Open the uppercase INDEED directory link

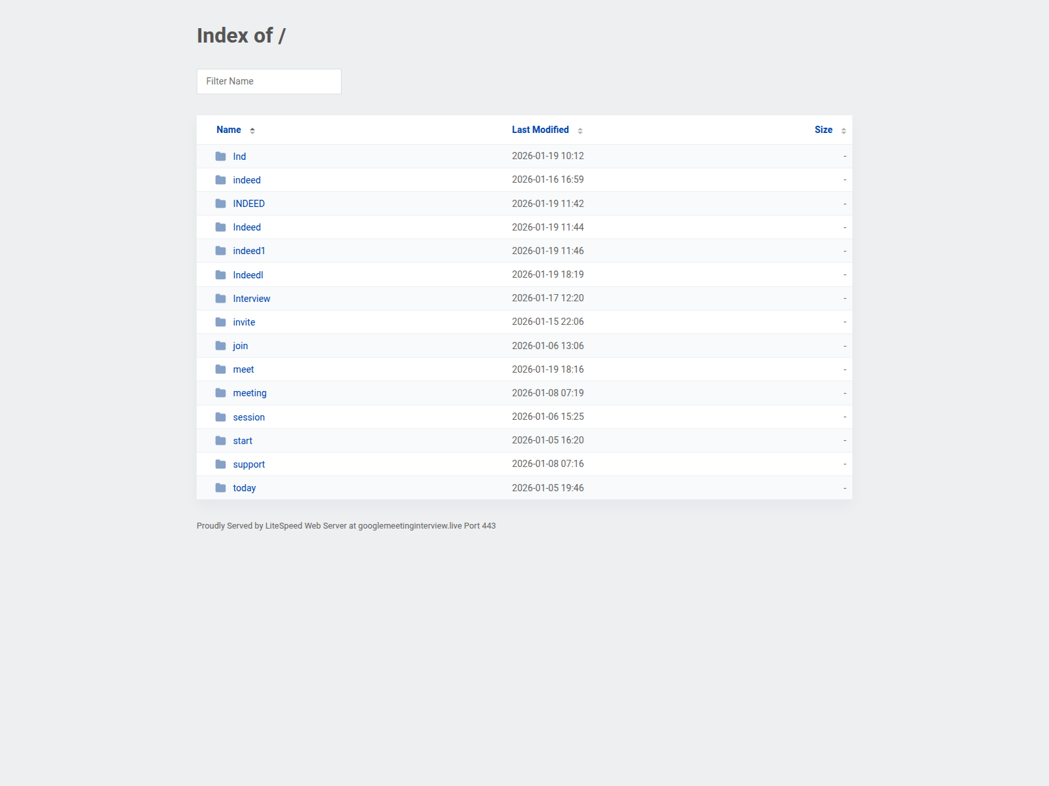[x=248, y=204]
